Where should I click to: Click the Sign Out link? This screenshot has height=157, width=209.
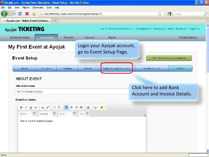pyautogui.click(x=195, y=29)
